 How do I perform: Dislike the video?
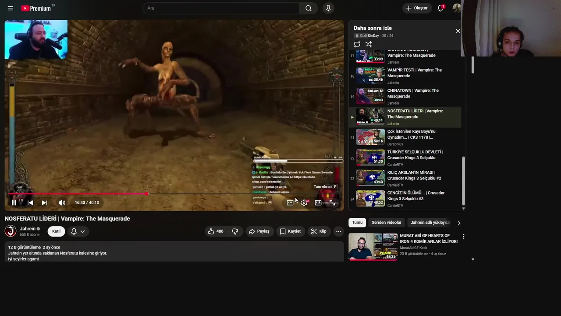point(235,231)
